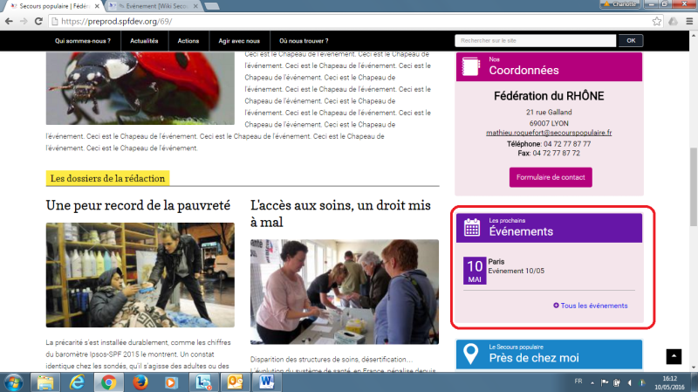Open the Formulaire de contact button

551,177
